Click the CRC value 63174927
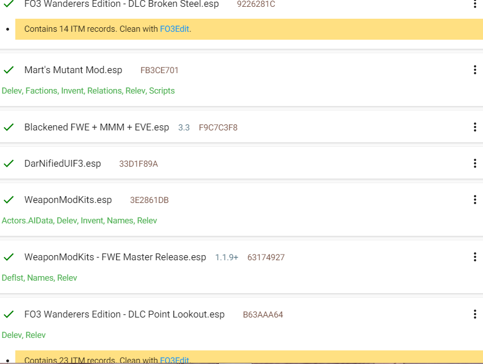 266,257
